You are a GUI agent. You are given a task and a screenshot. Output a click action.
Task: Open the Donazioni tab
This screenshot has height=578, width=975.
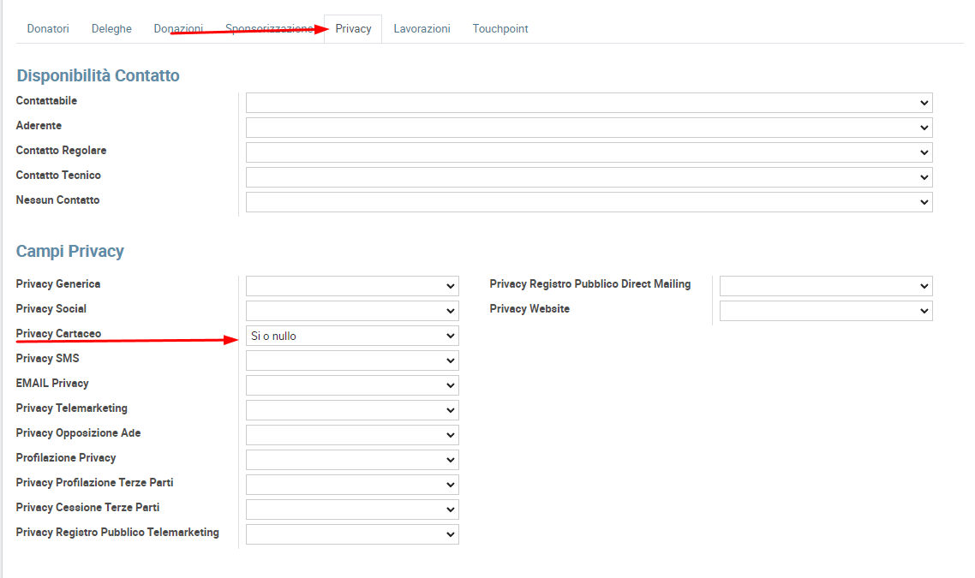tap(178, 29)
